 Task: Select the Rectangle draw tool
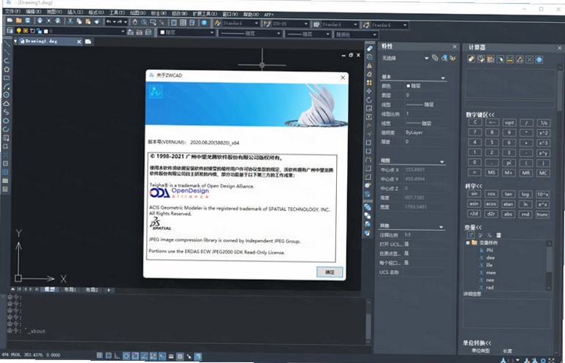coord(7,77)
